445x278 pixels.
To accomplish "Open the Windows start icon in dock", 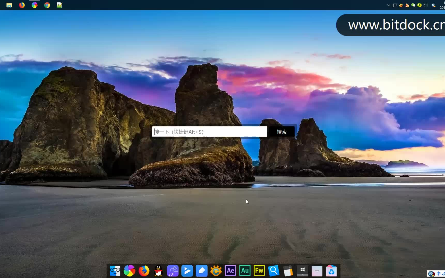I will click(302, 270).
